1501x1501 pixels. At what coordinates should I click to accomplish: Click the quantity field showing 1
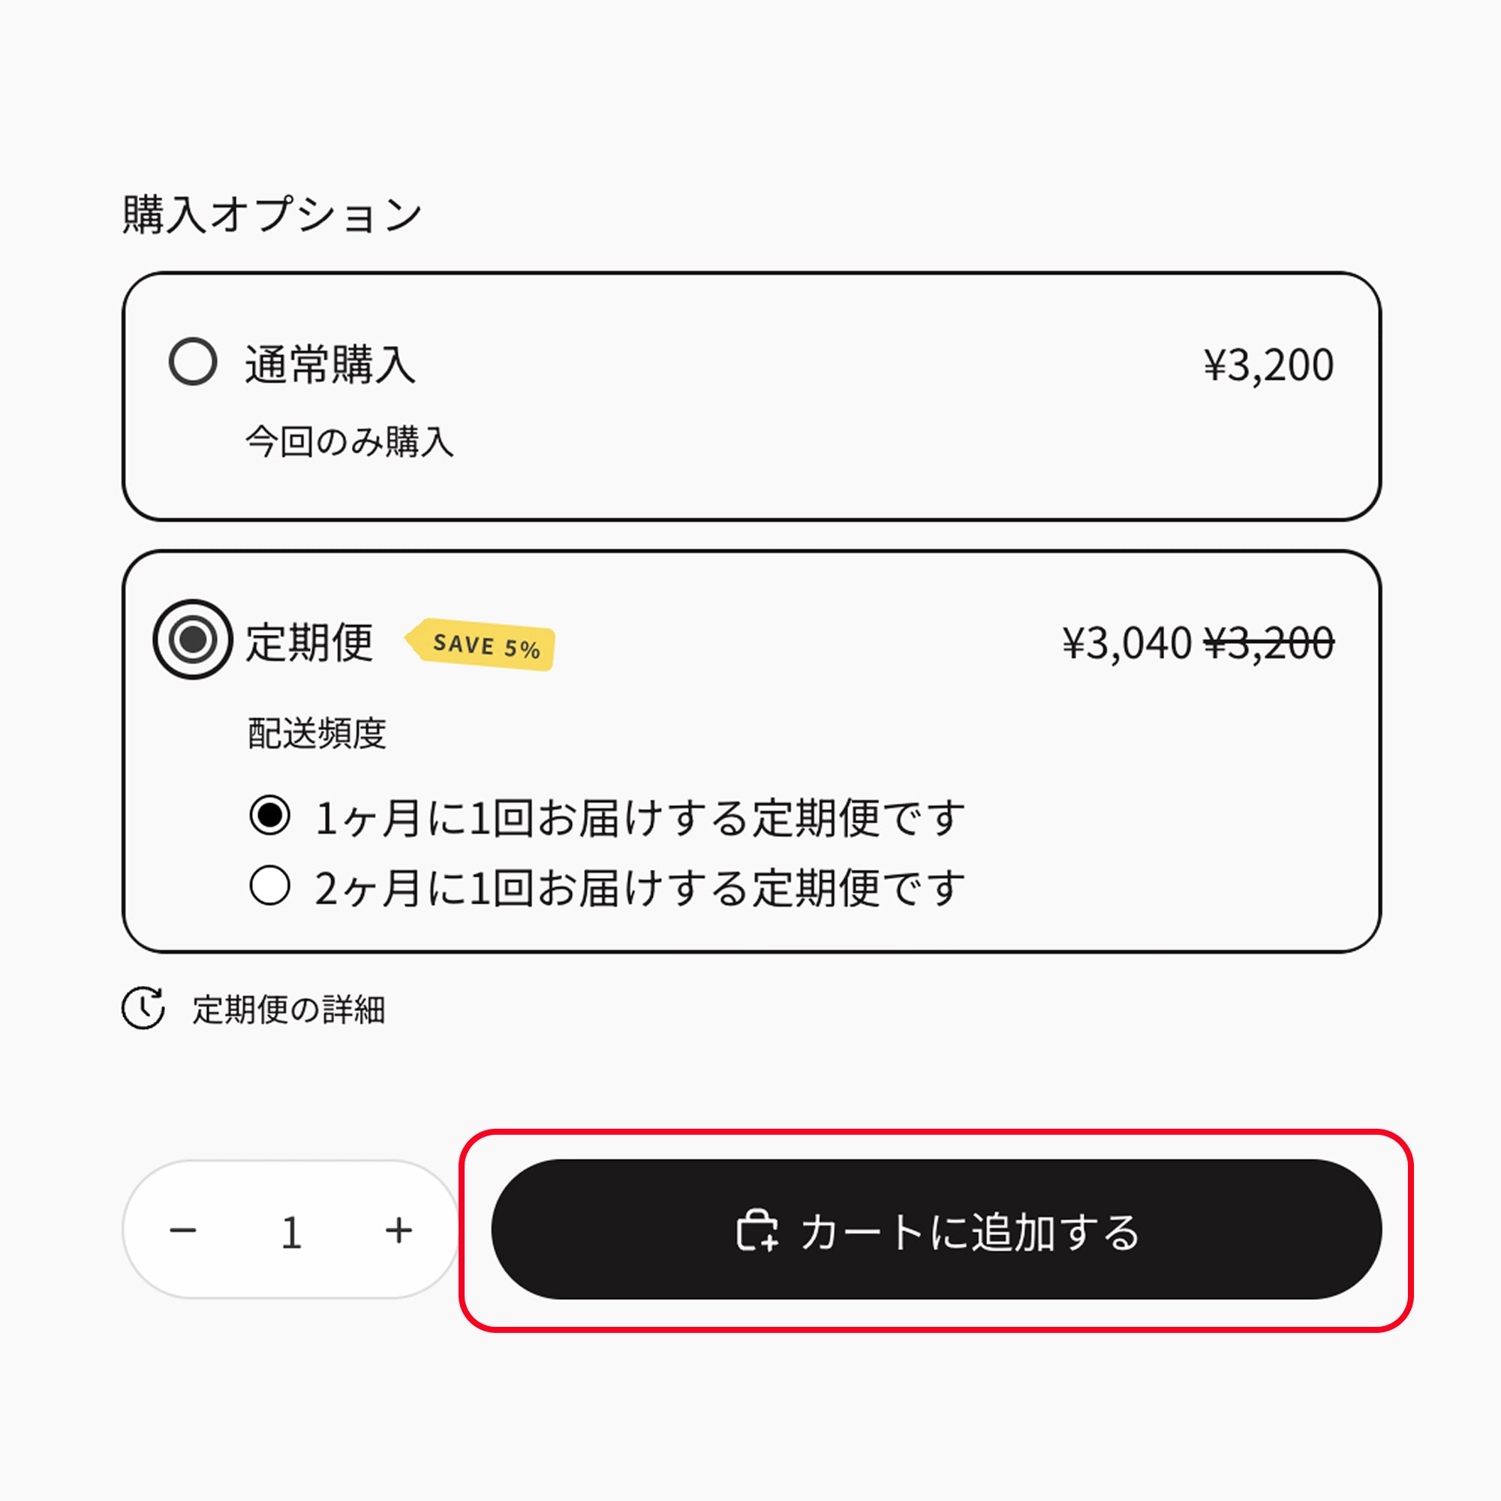click(x=291, y=1232)
